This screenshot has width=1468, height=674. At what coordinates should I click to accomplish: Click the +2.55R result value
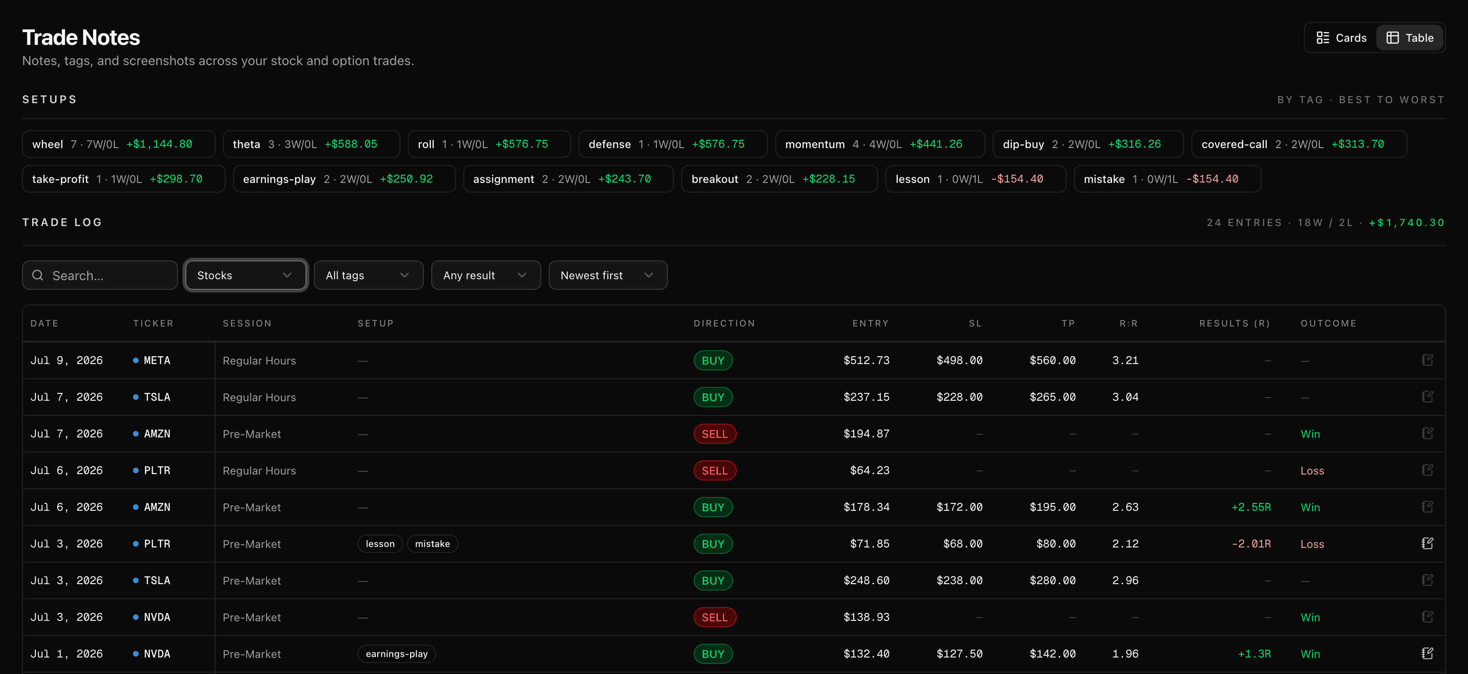pos(1251,507)
